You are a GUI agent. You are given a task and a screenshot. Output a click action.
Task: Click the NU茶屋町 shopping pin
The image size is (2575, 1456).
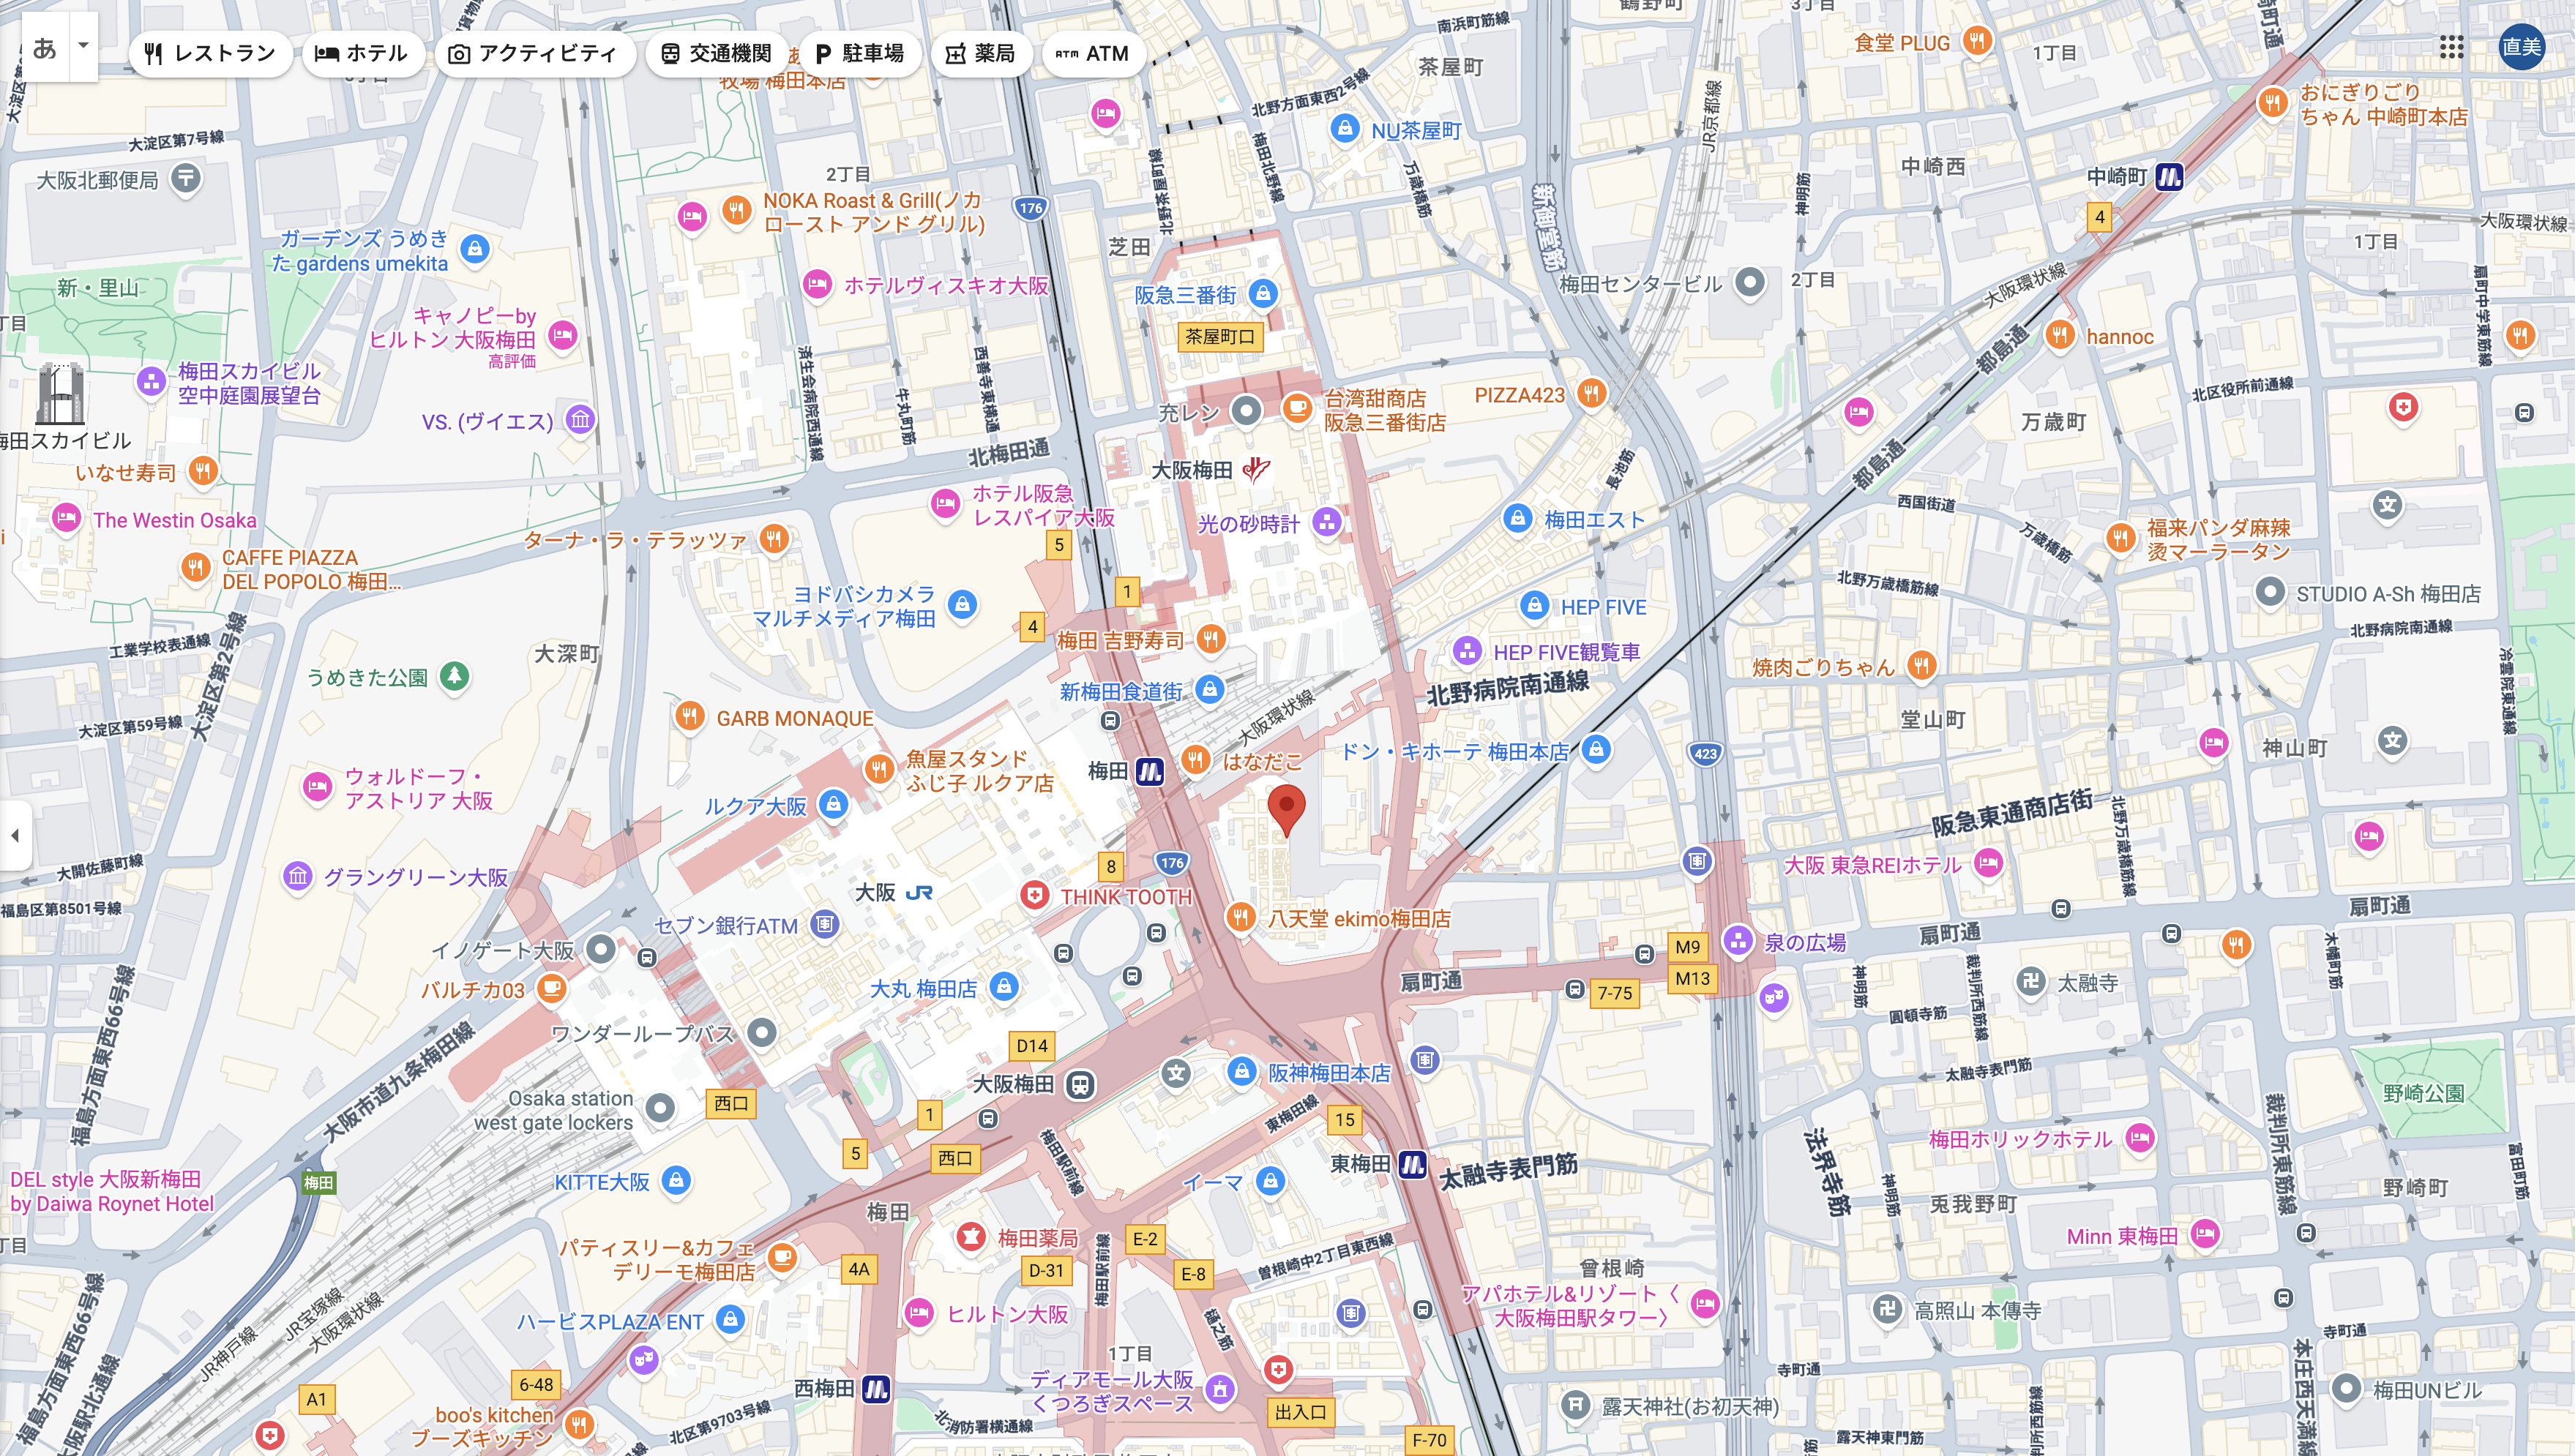(x=1345, y=129)
